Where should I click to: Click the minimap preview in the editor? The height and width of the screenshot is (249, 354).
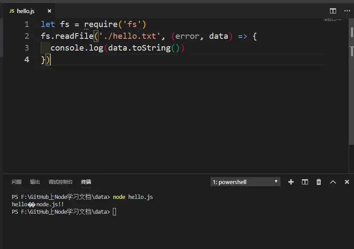(x=333, y=20)
